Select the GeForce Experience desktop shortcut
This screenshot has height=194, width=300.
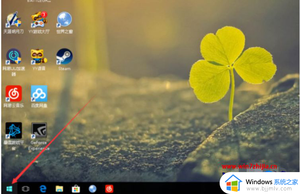tap(39, 136)
